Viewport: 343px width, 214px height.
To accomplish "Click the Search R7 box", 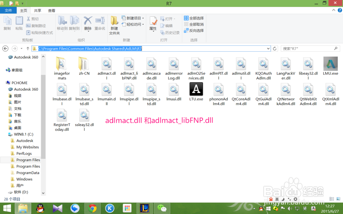I will [310, 49].
